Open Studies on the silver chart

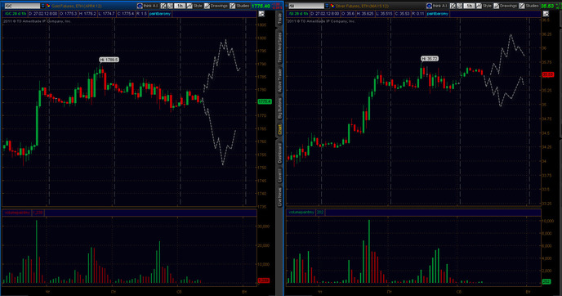pos(529,6)
